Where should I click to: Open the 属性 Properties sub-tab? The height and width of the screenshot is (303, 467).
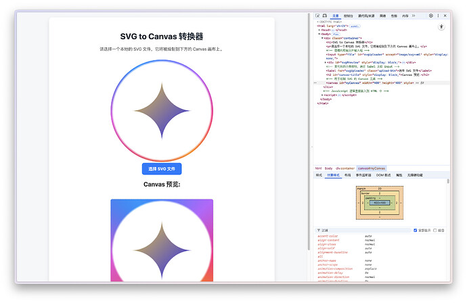pyautogui.click(x=399, y=175)
